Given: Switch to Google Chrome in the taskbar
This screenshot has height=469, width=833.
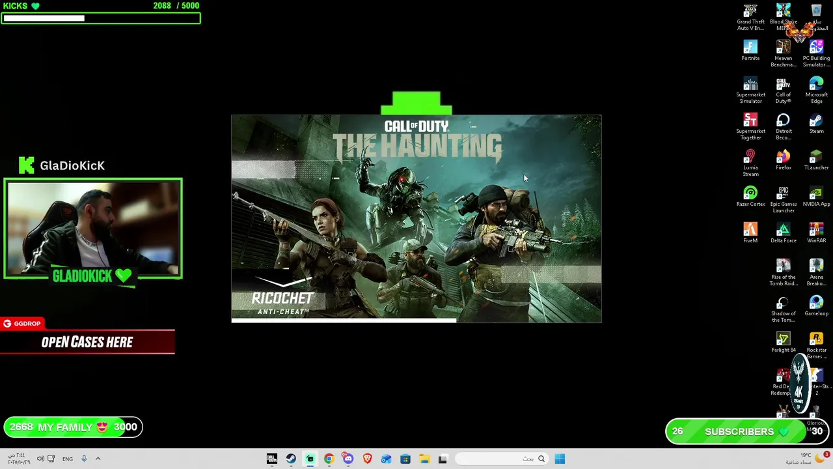Looking at the screenshot, I should click(329, 459).
